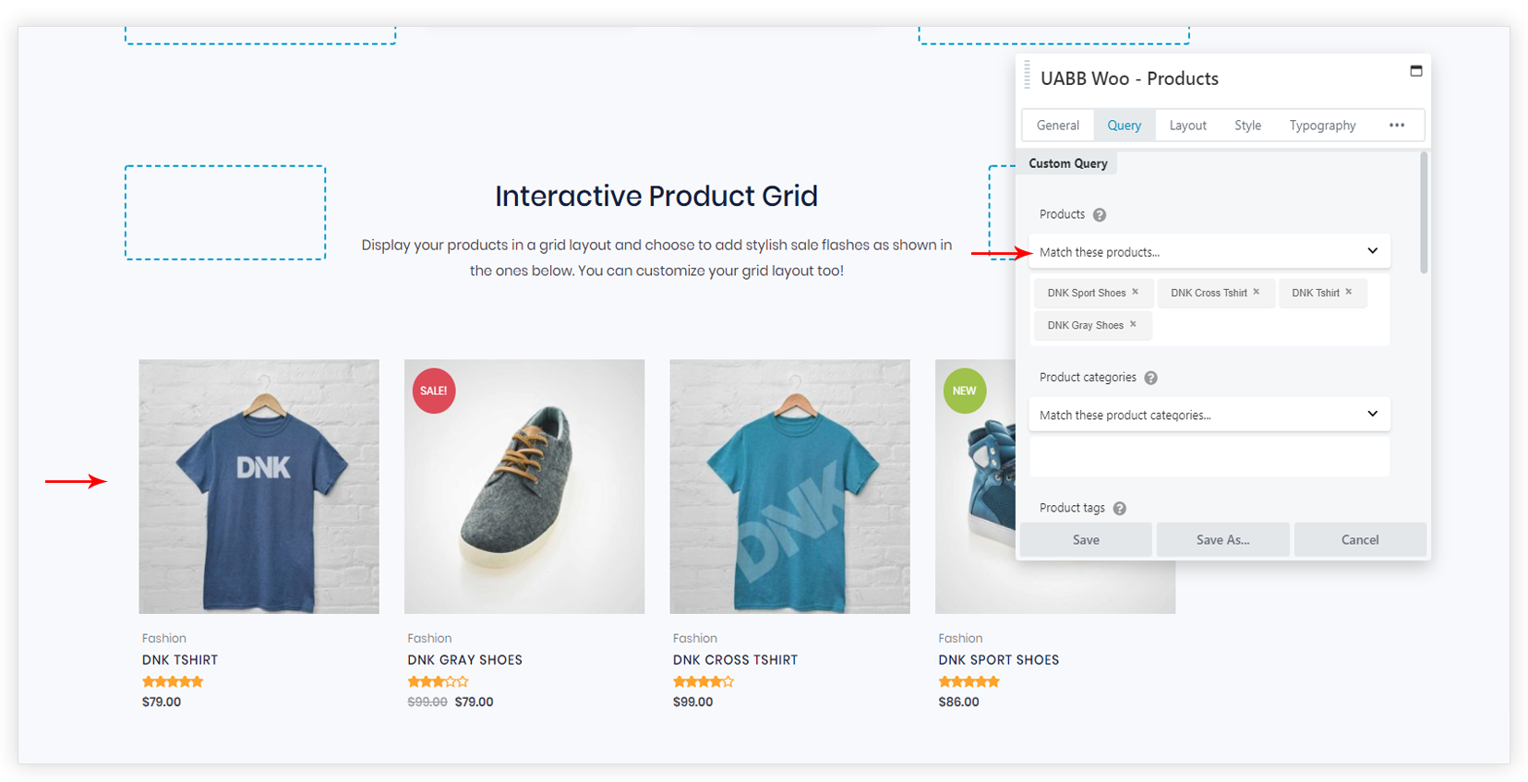Viewport: 1528px width, 782px height.
Task: Click help icon beside Product tags
Action: [1120, 509]
